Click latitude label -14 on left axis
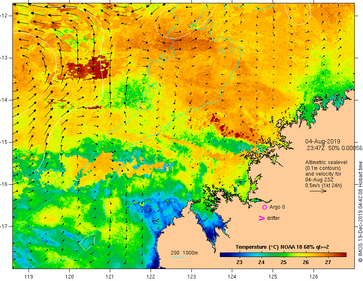The image size is (363, 281). [5, 100]
